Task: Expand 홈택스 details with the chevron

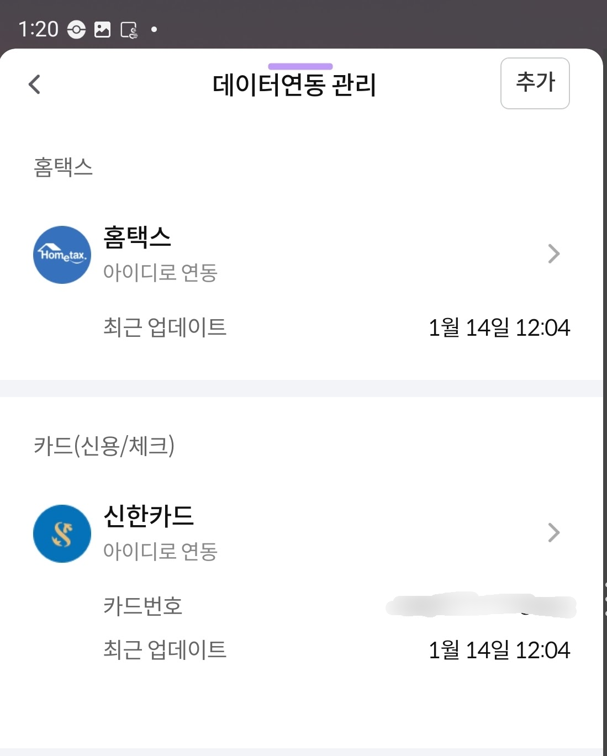Action: point(553,254)
